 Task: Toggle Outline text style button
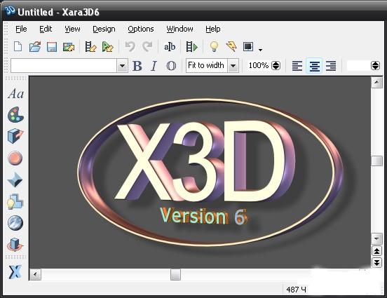coord(171,66)
